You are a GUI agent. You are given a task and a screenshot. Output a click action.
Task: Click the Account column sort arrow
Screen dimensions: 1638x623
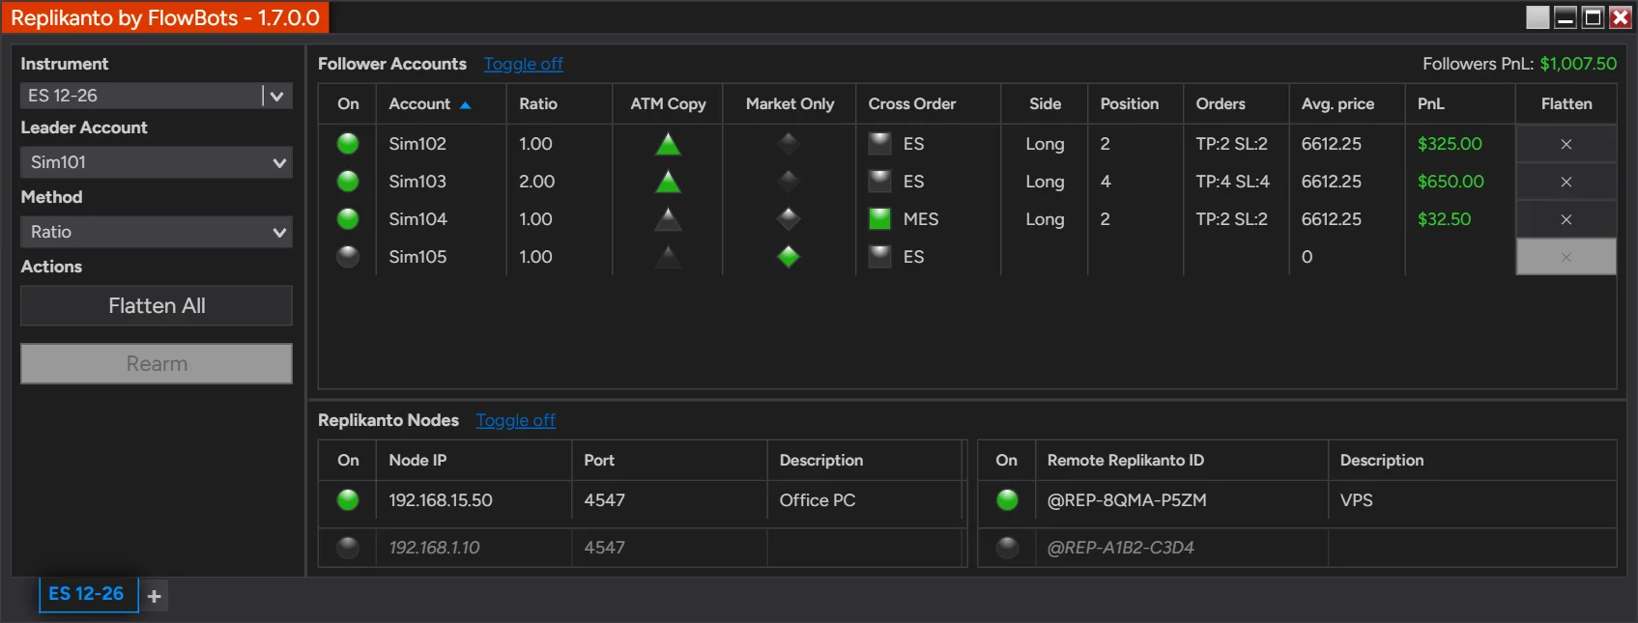click(465, 105)
